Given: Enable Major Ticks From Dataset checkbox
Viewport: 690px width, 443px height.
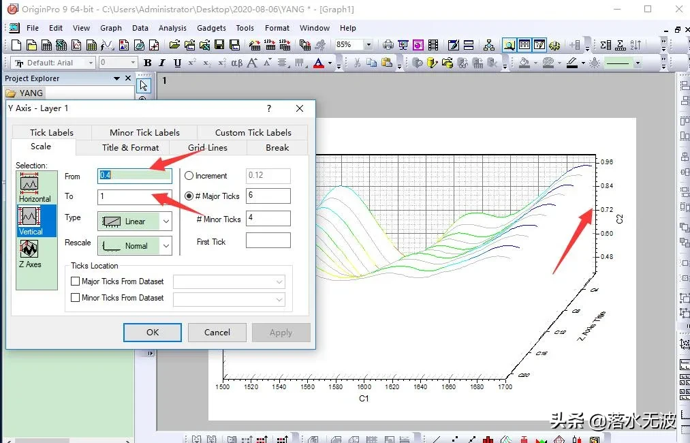Looking at the screenshot, I should 76,281.
